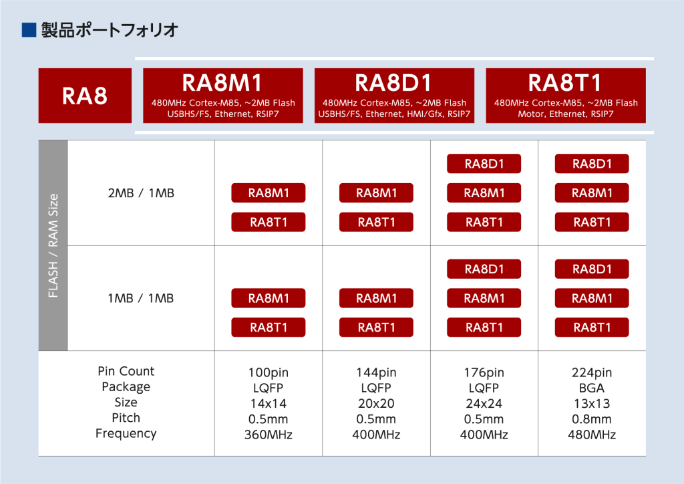The width and height of the screenshot is (684, 484).
Task: Click RA8M1 badge in 2MB row, 144pin column
Action: [x=376, y=193]
